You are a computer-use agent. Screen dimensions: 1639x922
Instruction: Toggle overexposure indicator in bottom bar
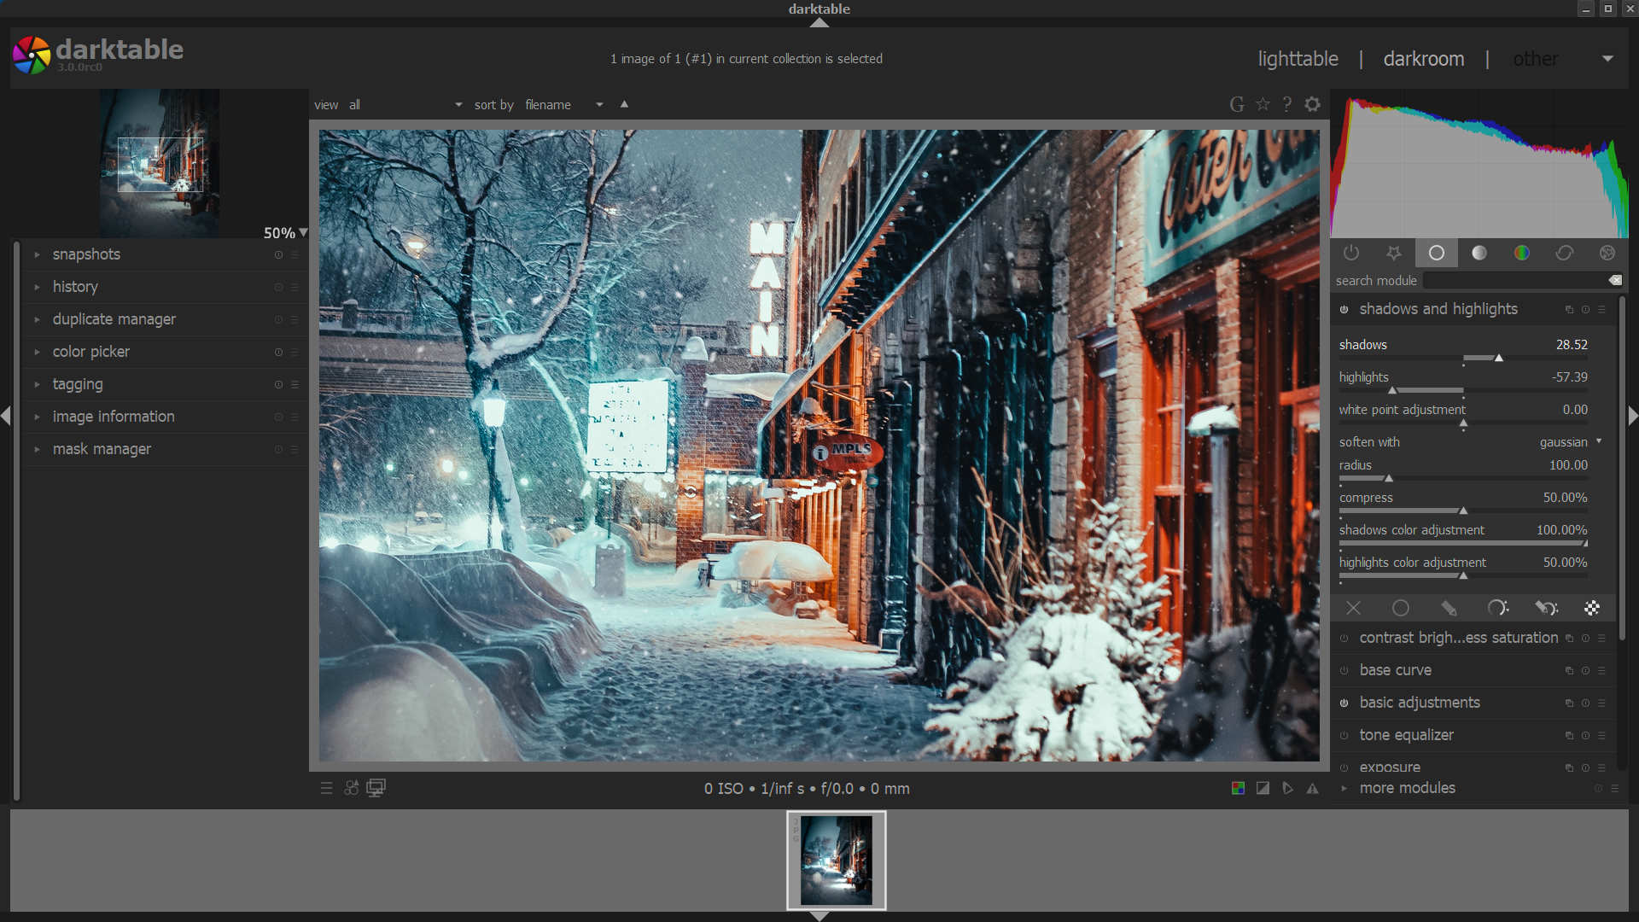click(1263, 788)
